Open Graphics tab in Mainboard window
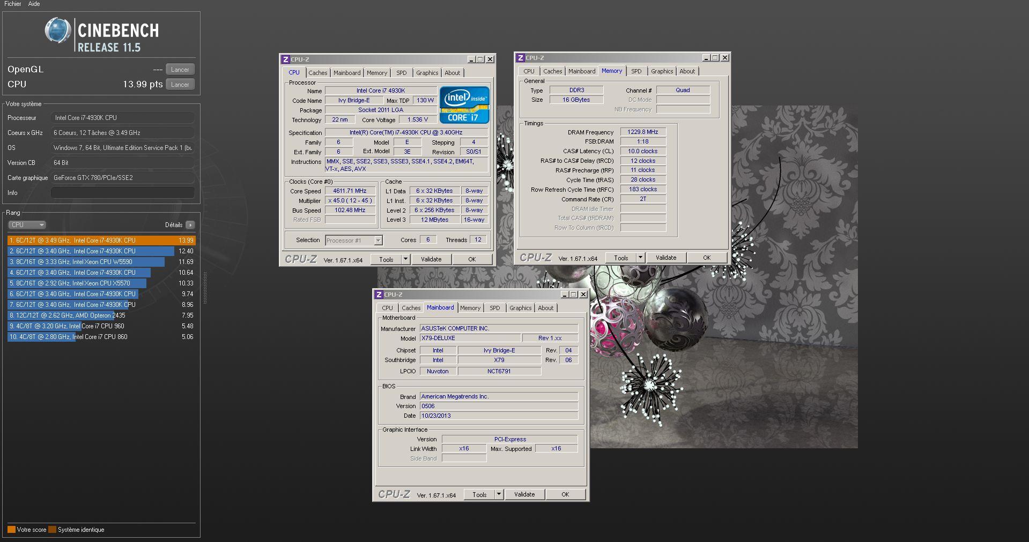The image size is (1029, 542). [x=520, y=308]
